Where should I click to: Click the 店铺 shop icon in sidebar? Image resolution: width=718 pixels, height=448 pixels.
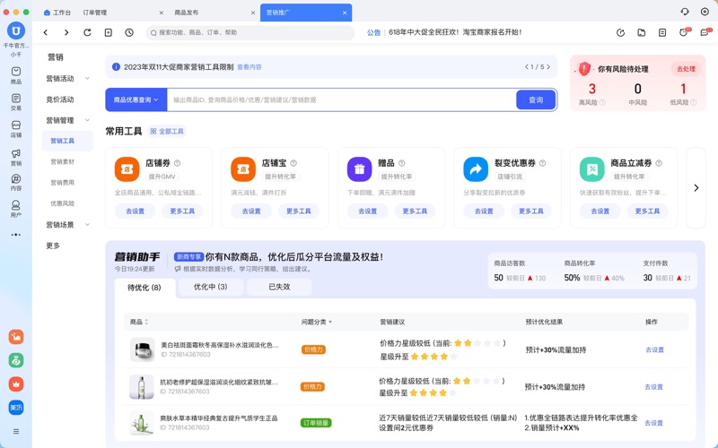(x=15, y=129)
